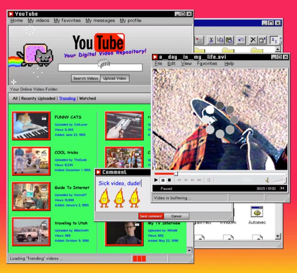Click the YouTube video list scroll-down arrow

pos(189,250)
